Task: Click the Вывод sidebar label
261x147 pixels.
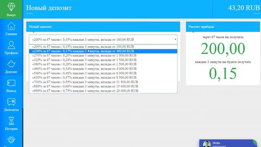Action: click(11, 91)
